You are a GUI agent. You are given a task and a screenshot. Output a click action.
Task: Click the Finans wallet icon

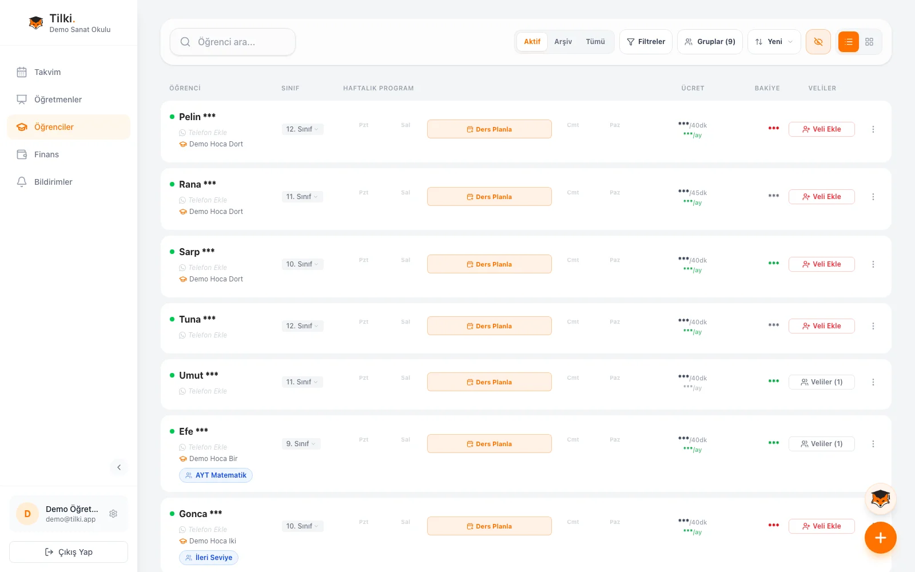(x=22, y=154)
